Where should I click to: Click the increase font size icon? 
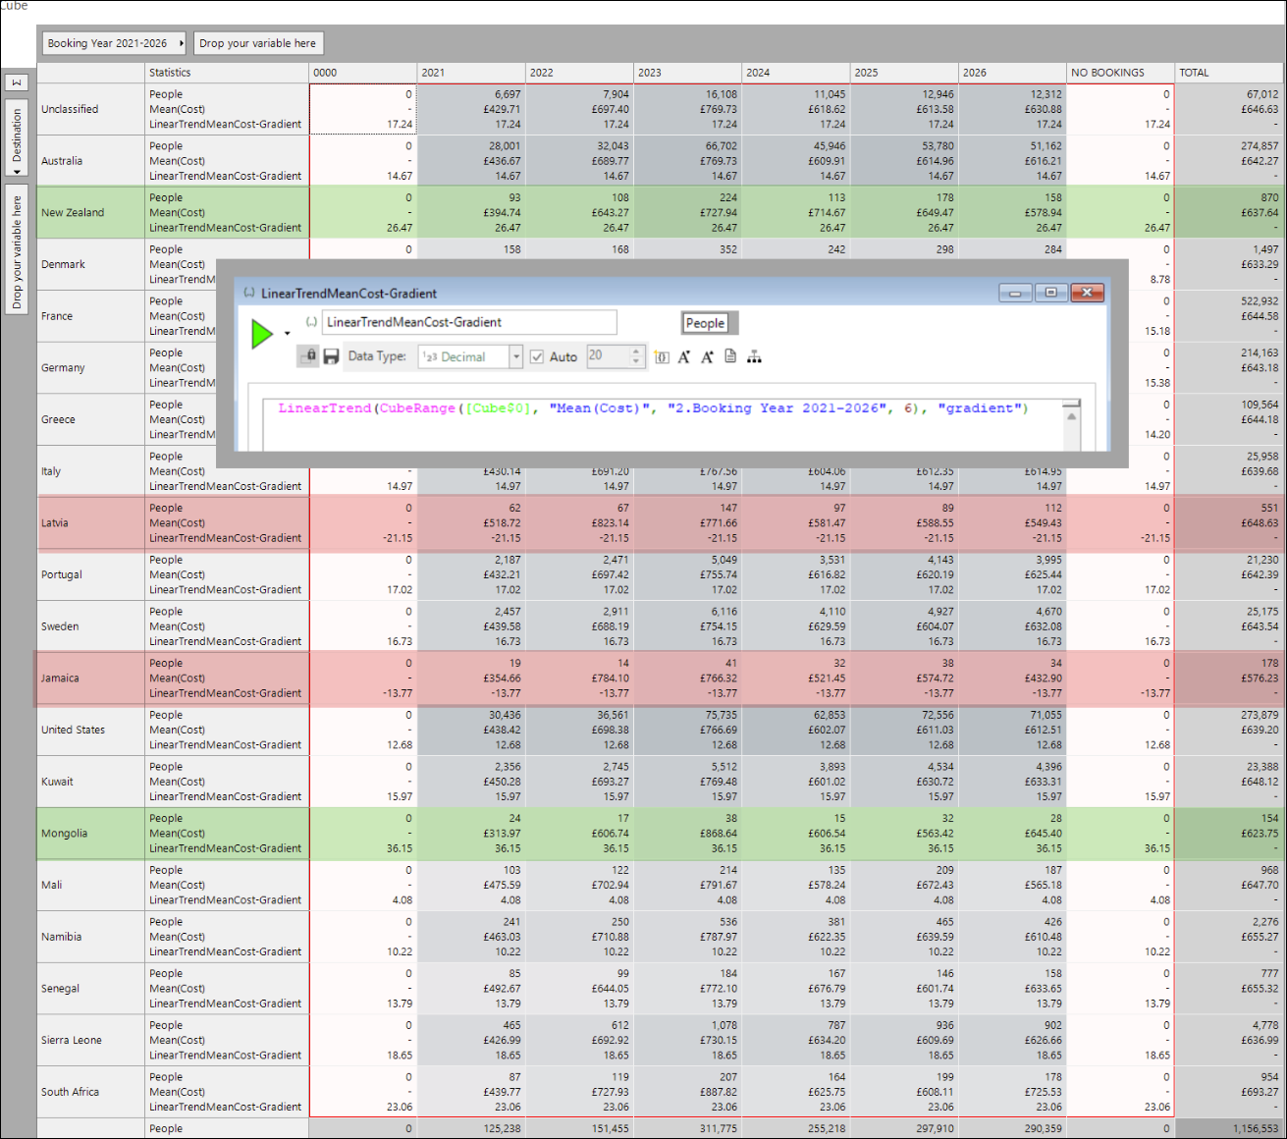pos(684,357)
